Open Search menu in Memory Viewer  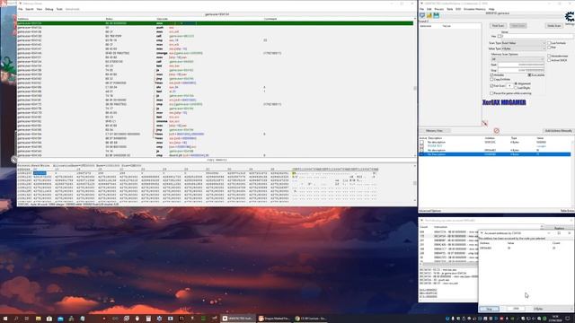[30, 9]
